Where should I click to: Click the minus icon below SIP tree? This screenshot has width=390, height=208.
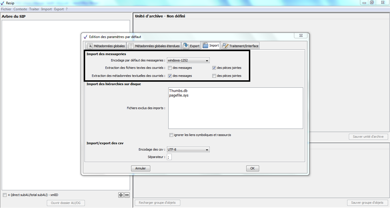point(127,195)
